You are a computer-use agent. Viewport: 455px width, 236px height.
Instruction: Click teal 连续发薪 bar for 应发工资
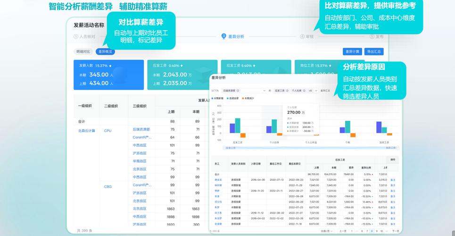tap(238, 126)
